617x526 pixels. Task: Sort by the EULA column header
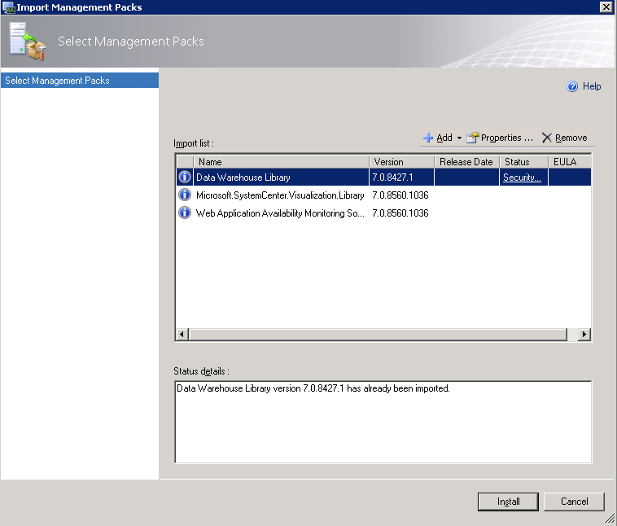point(570,162)
